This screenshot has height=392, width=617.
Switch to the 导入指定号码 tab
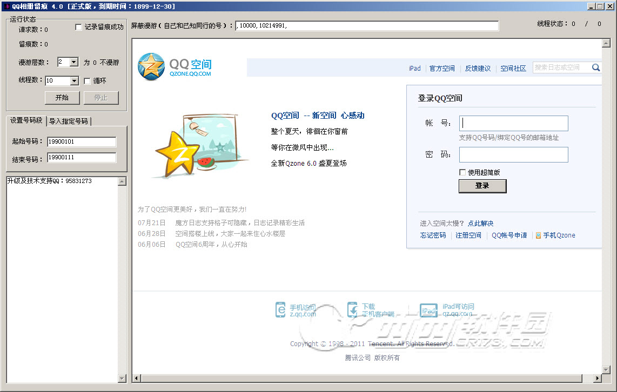coord(69,121)
